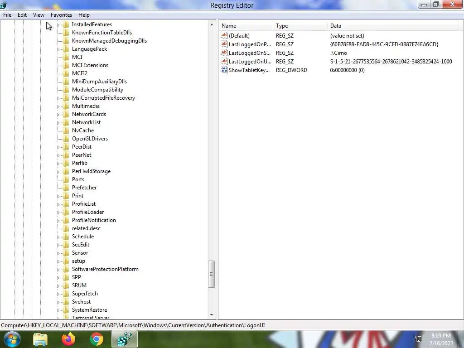Click the .\Cirno data value
The width and height of the screenshot is (464, 348).
(x=338, y=53)
